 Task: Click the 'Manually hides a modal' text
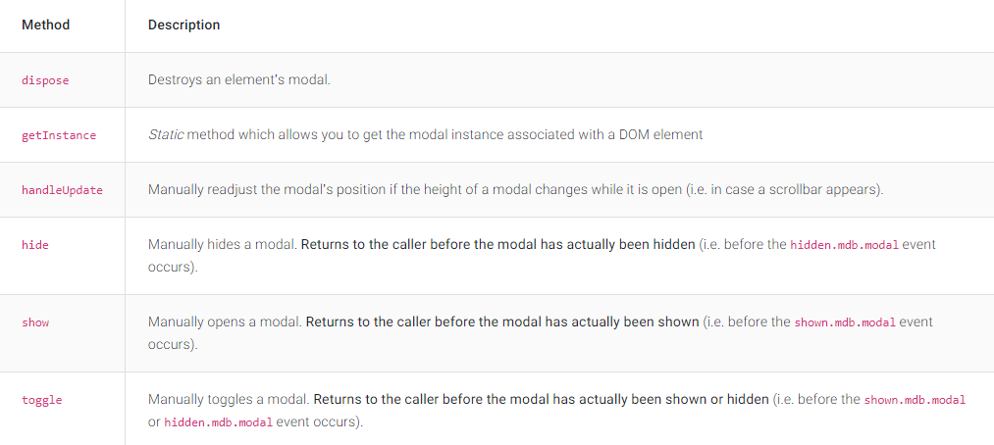223,245
